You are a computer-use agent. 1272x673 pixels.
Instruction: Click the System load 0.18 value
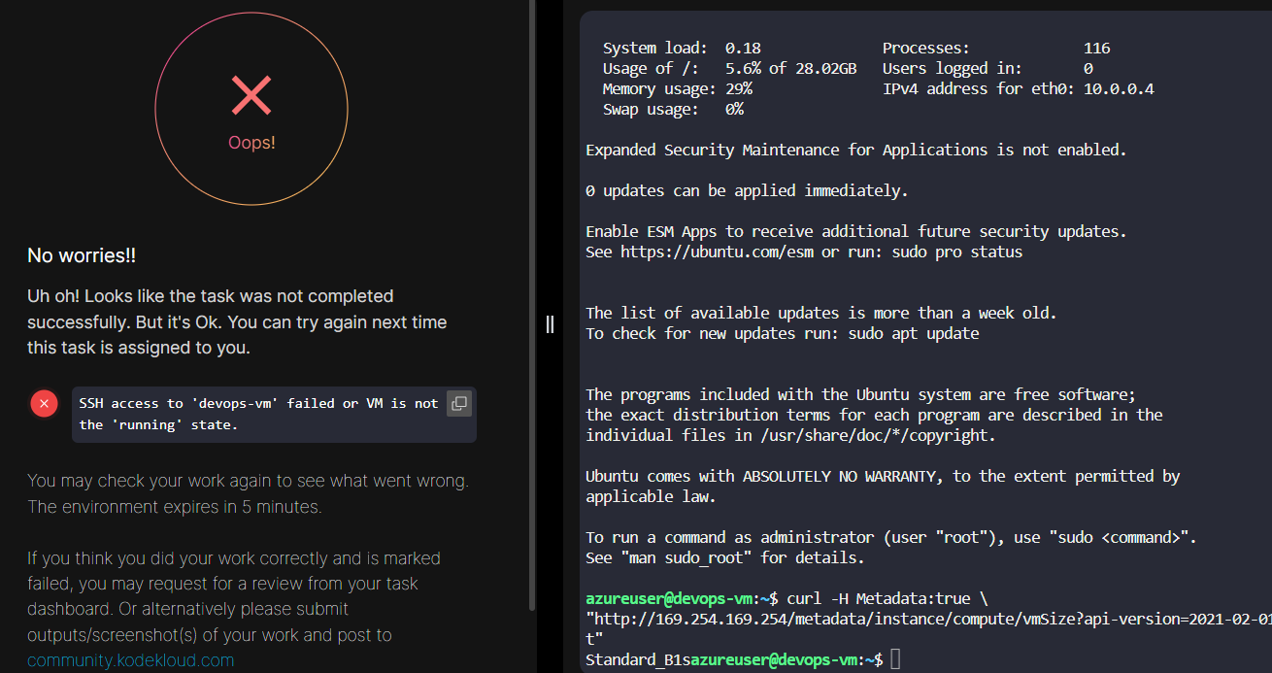coord(743,49)
